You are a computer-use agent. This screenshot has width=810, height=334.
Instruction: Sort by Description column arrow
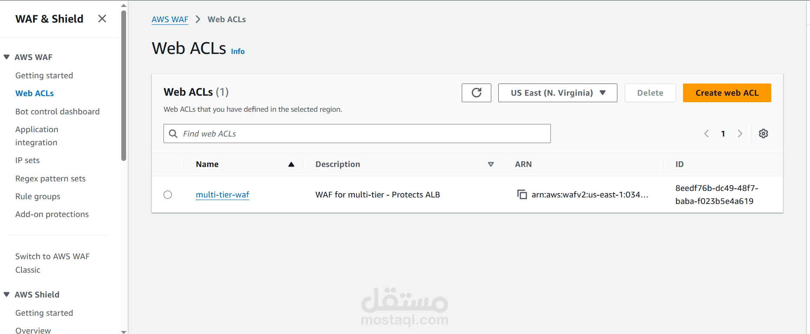tap(491, 164)
